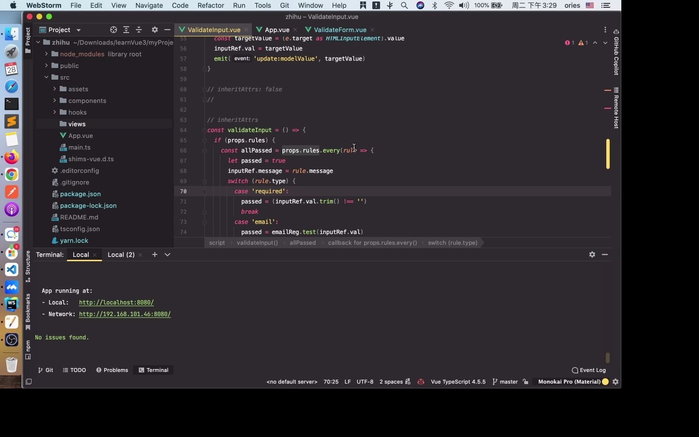Expand the hooks folder
The image size is (699, 437).
coord(54,112)
